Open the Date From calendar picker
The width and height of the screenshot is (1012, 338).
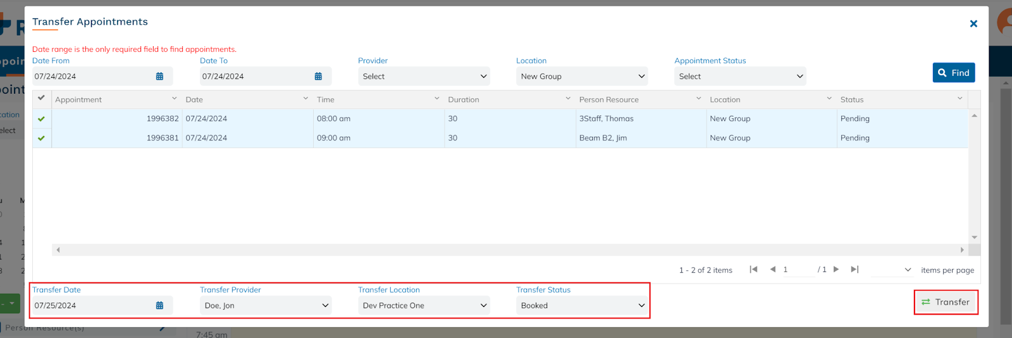click(x=159, y=77)
